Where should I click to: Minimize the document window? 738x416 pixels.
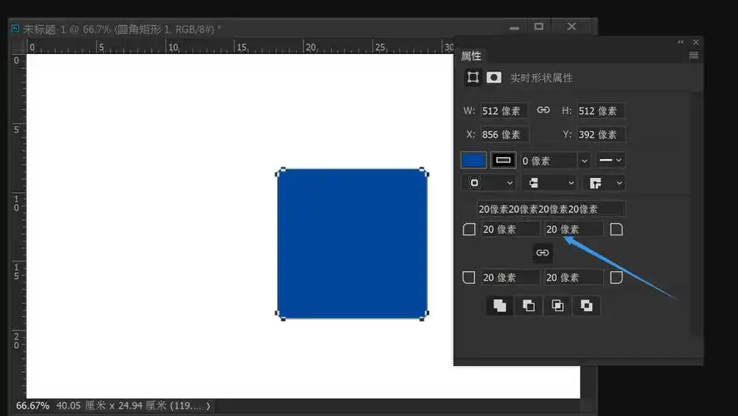[x=514, y=27]
